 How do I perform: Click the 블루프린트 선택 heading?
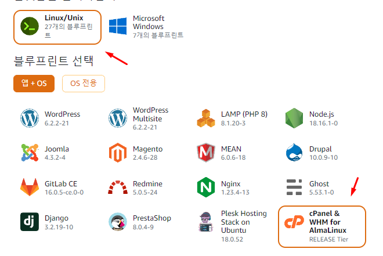[x=53, y=61]
